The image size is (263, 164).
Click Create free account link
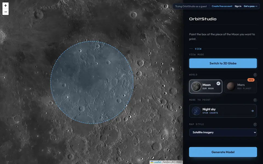222,6
